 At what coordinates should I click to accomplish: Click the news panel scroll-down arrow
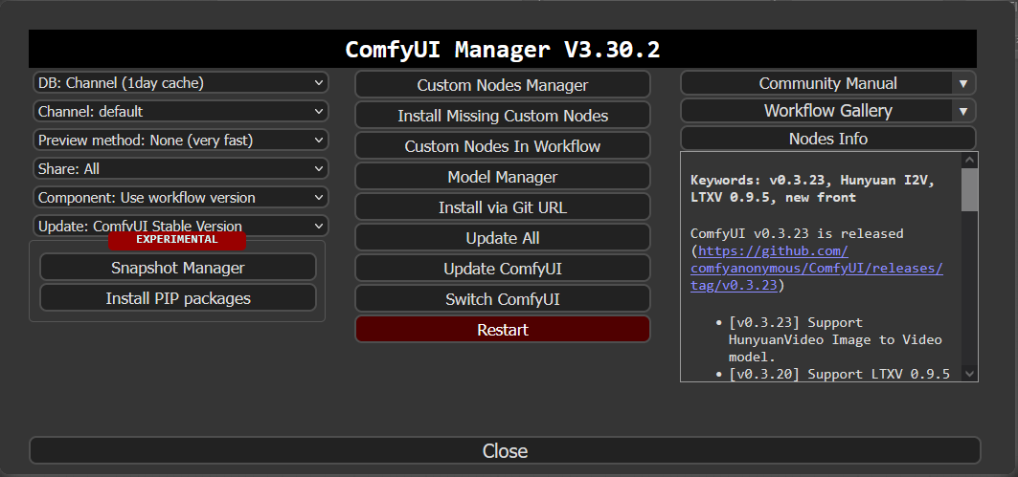[969, 374]
